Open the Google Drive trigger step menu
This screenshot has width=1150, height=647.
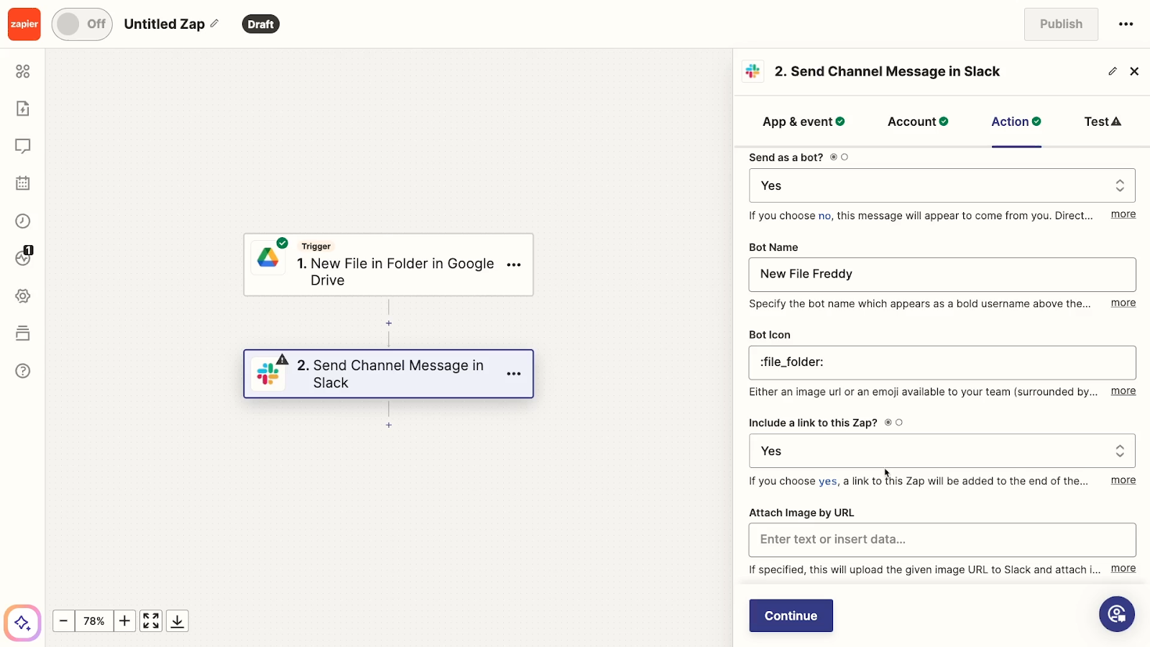(x=514, y=265)
